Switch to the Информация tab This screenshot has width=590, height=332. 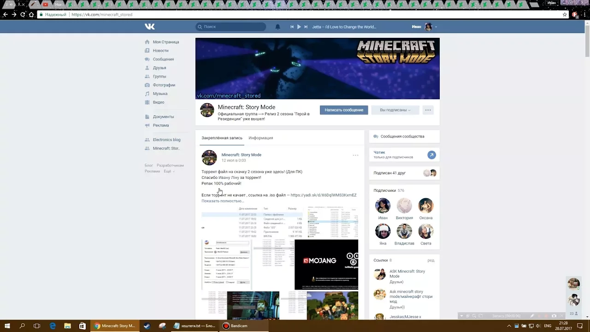(x=261, y=138)
